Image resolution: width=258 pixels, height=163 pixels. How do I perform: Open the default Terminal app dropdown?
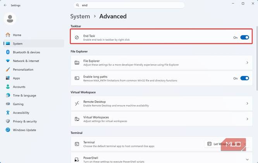click(x=227, y=144)
